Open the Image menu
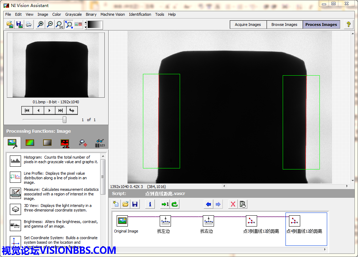 coord(43,14)
